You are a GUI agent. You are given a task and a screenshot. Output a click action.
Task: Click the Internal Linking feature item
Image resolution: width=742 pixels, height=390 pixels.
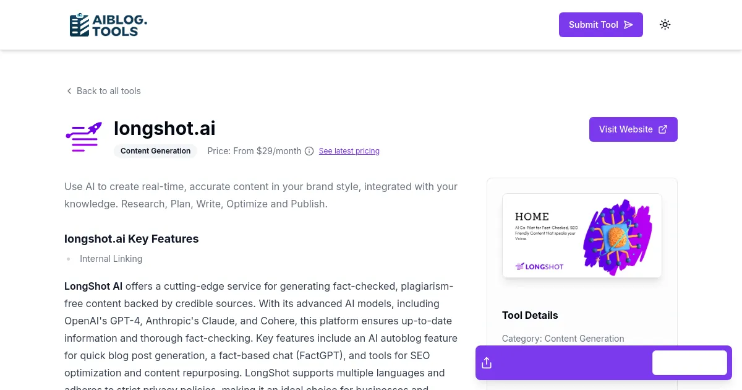[111, 259]
